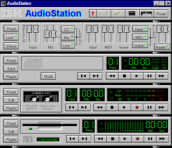172x148 pixels.
Task: Open Effects in the mixer panel
Action: (11, 46)
